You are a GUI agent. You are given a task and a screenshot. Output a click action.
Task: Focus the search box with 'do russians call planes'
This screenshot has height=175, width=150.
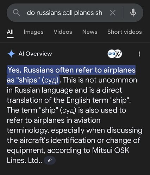click(x=64, y=13)
